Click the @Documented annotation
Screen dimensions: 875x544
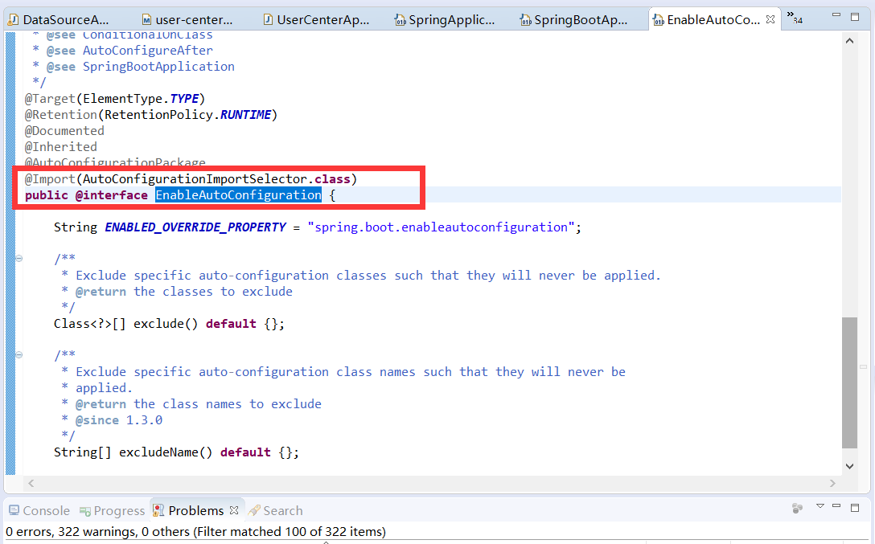pyautogui.click(x=64, y=131)
